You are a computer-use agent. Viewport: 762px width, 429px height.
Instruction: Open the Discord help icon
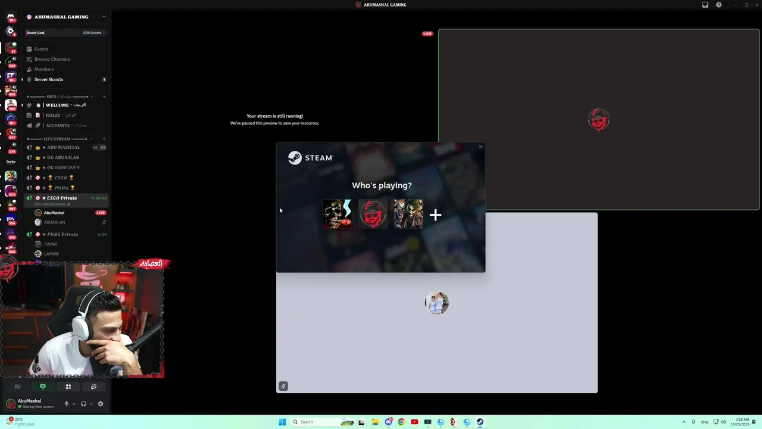719,5
